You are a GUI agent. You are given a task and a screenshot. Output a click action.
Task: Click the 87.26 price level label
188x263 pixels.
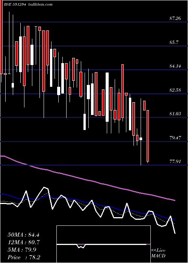(175, 18)
